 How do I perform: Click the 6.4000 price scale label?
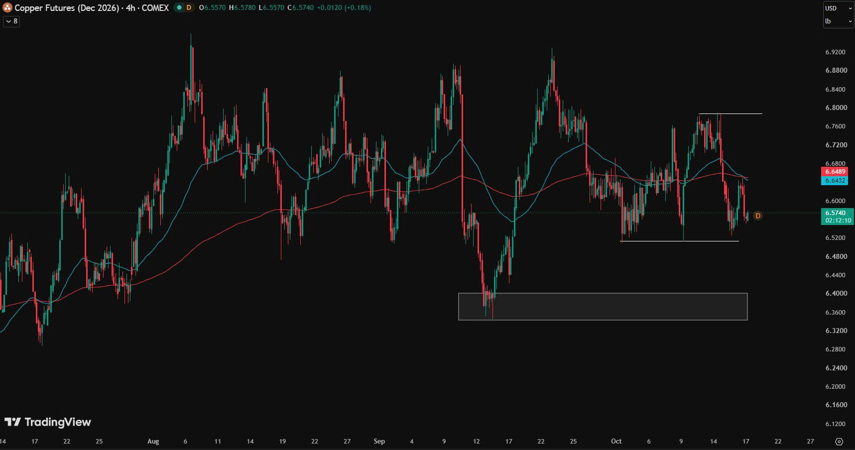coord(836,293)
